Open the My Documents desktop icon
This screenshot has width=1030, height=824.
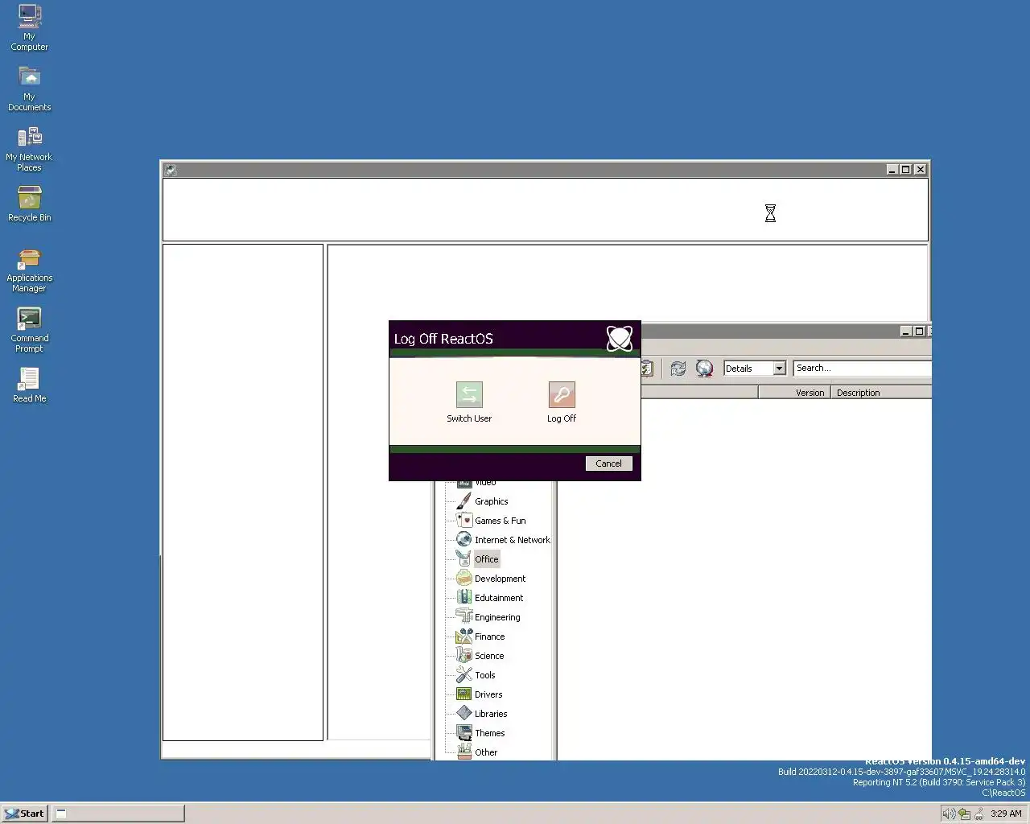(30, 88)
